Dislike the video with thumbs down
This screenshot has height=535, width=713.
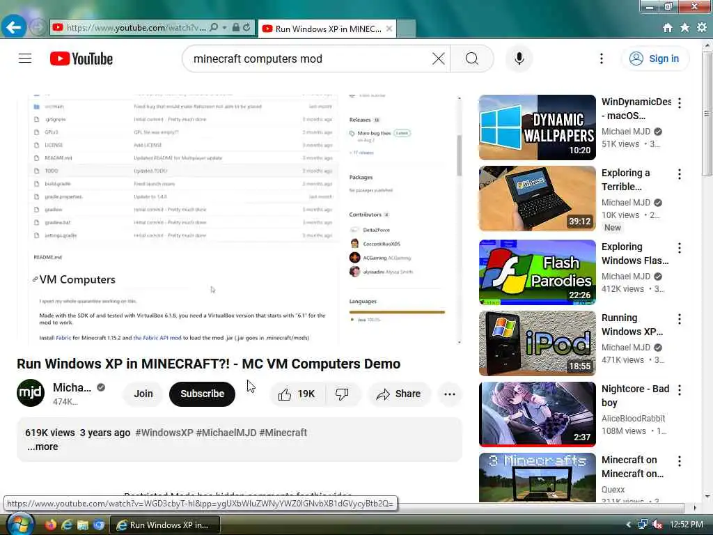342,394
